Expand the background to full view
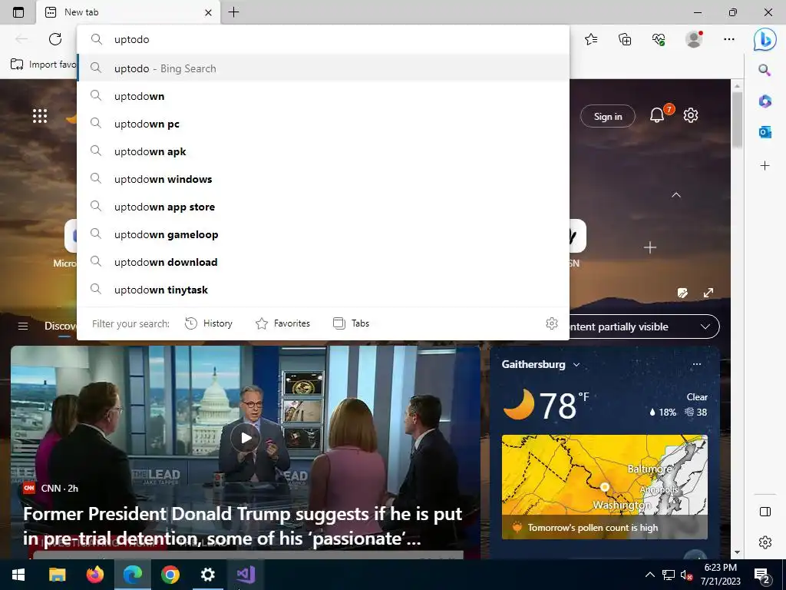 708,293
